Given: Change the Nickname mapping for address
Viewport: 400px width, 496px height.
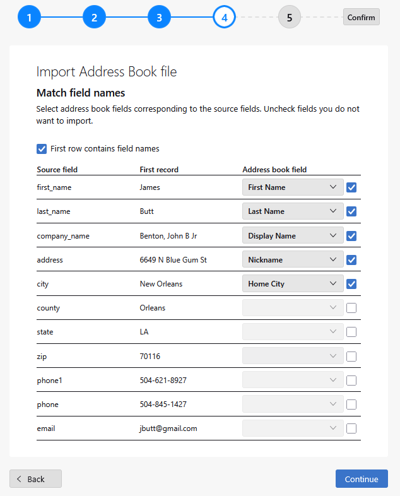Looking at the screenshot, I should [x=293, y=260].
